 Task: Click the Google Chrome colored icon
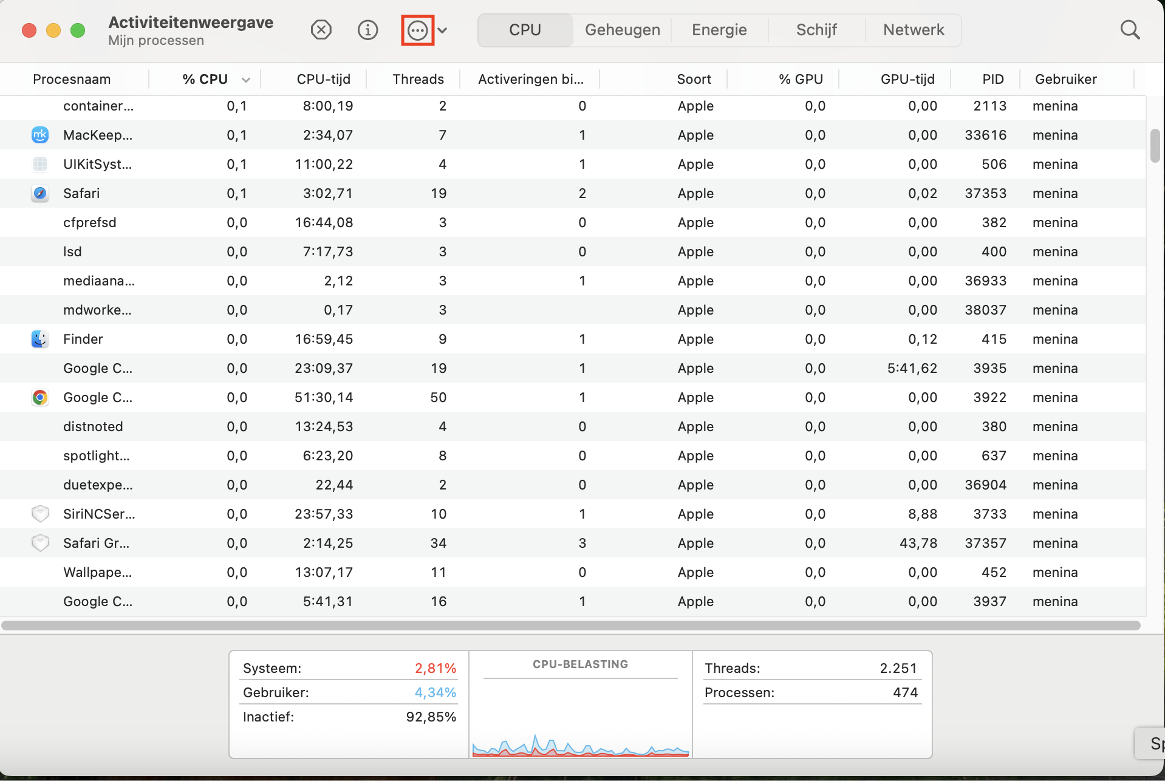[x=40, y=397]
